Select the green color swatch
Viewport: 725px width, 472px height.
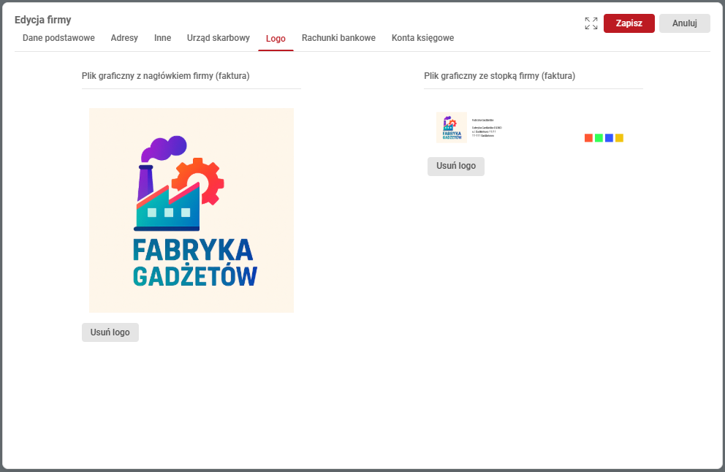click(x=599, y=137)
